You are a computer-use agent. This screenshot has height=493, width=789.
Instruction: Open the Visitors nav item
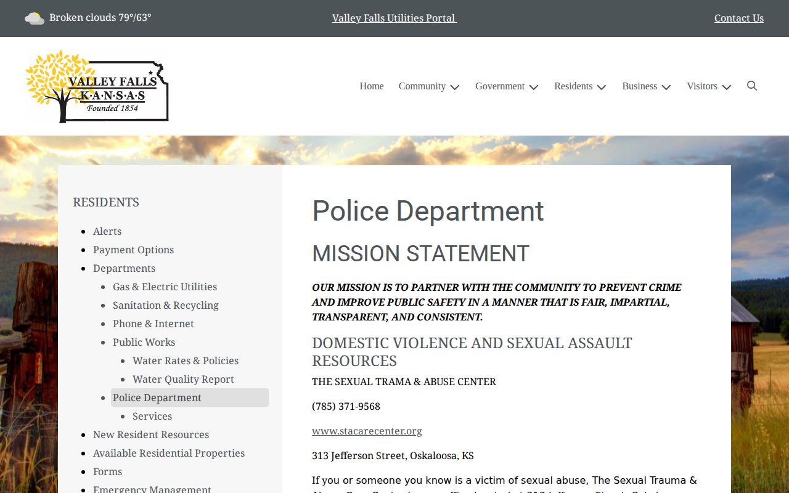[702, 86]
